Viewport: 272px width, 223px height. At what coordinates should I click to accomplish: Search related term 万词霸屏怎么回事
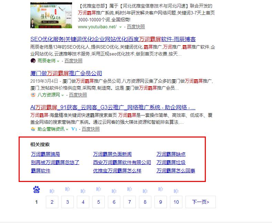176,171
